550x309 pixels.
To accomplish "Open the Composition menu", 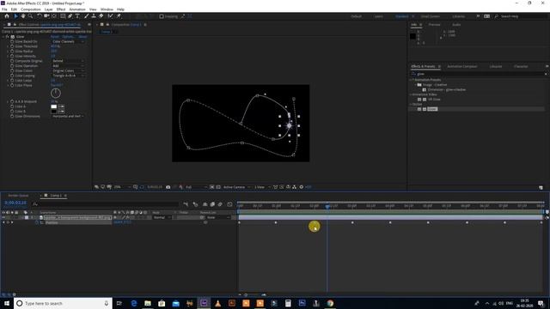I will [x=31, y=9].
